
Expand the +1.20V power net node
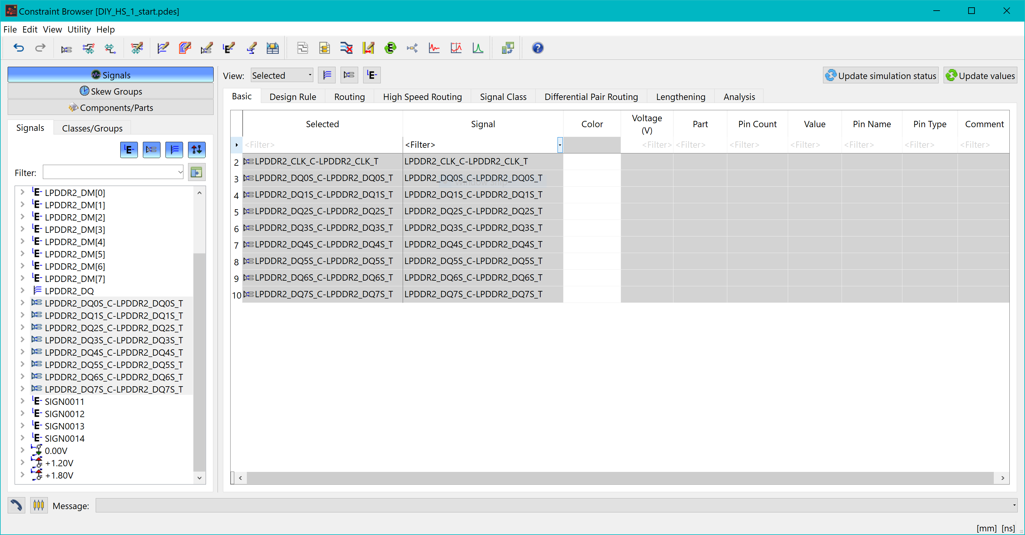click(x=22, y=463)
